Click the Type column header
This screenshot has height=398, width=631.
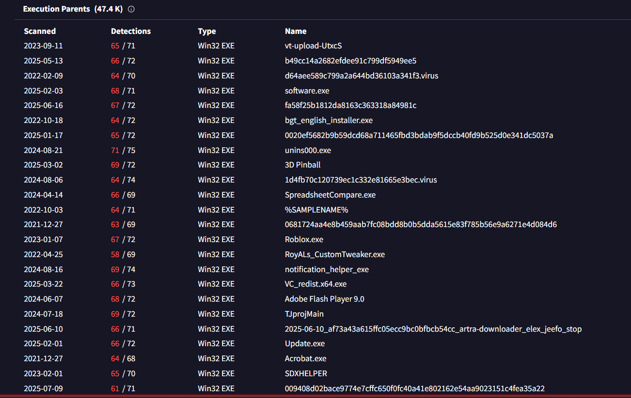pos(207,31)
